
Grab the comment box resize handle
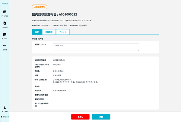tap(138, 50)
